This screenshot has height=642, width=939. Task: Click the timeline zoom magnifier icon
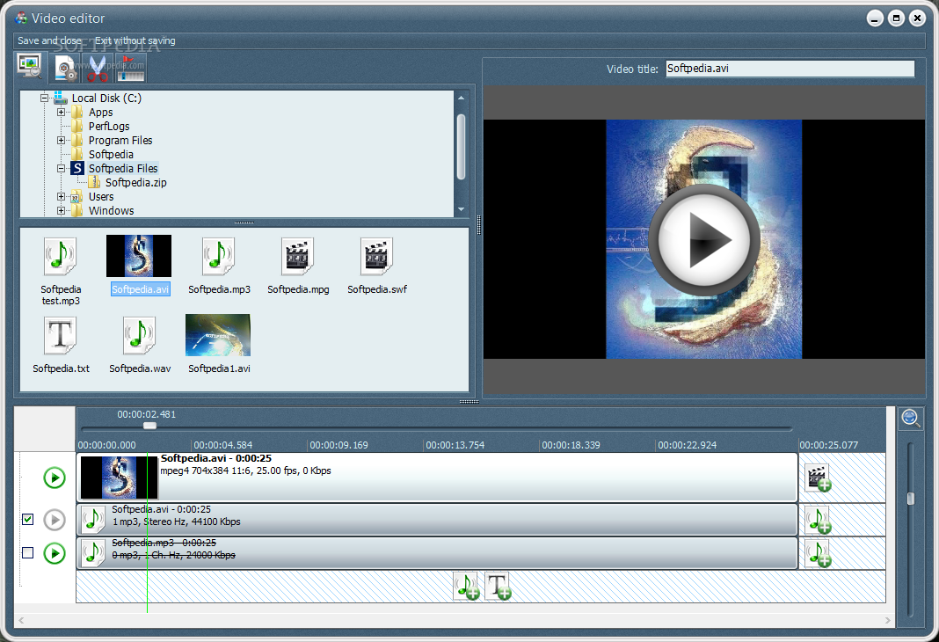910,418
